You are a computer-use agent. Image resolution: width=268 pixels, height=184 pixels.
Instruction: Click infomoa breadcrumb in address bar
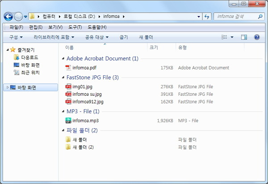[111, 16]
